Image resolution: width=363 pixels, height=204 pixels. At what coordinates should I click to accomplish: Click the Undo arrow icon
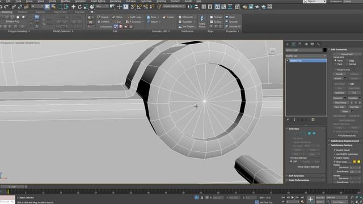point(1,7)
